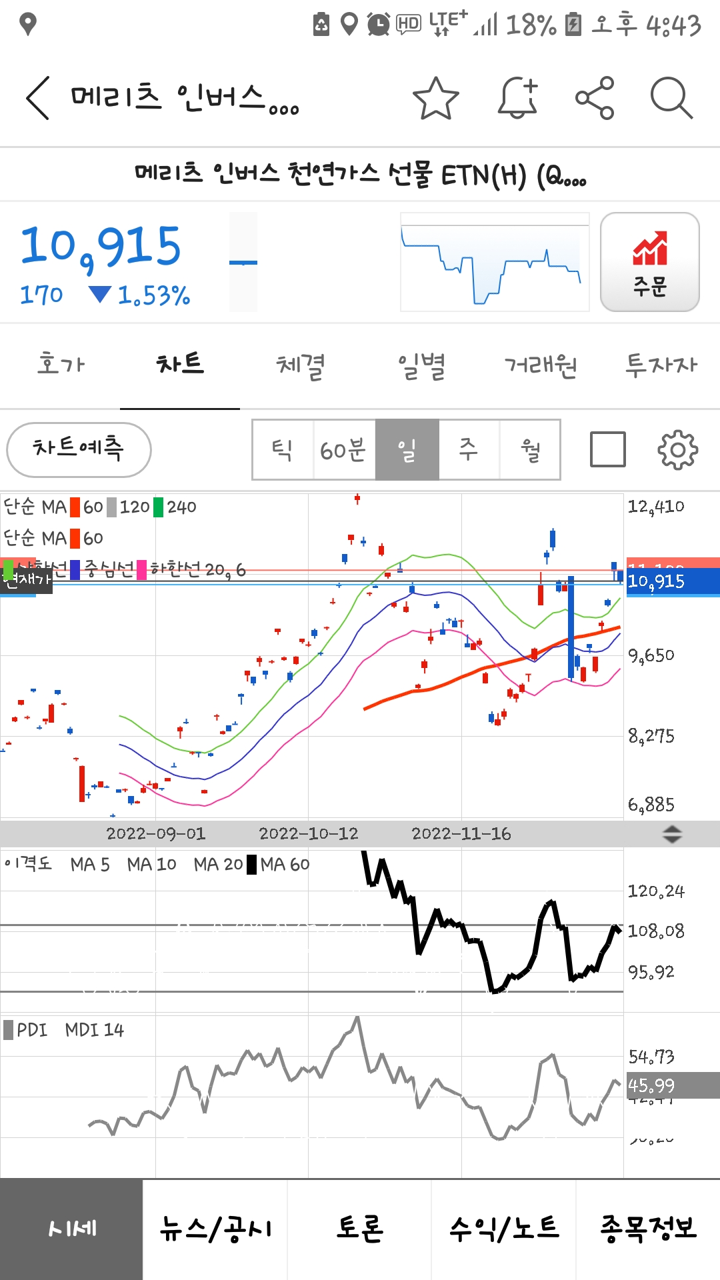Viewport: 720px width, 1280px height.
Task: Set price alert with bell icon
Action: (518, 98)
